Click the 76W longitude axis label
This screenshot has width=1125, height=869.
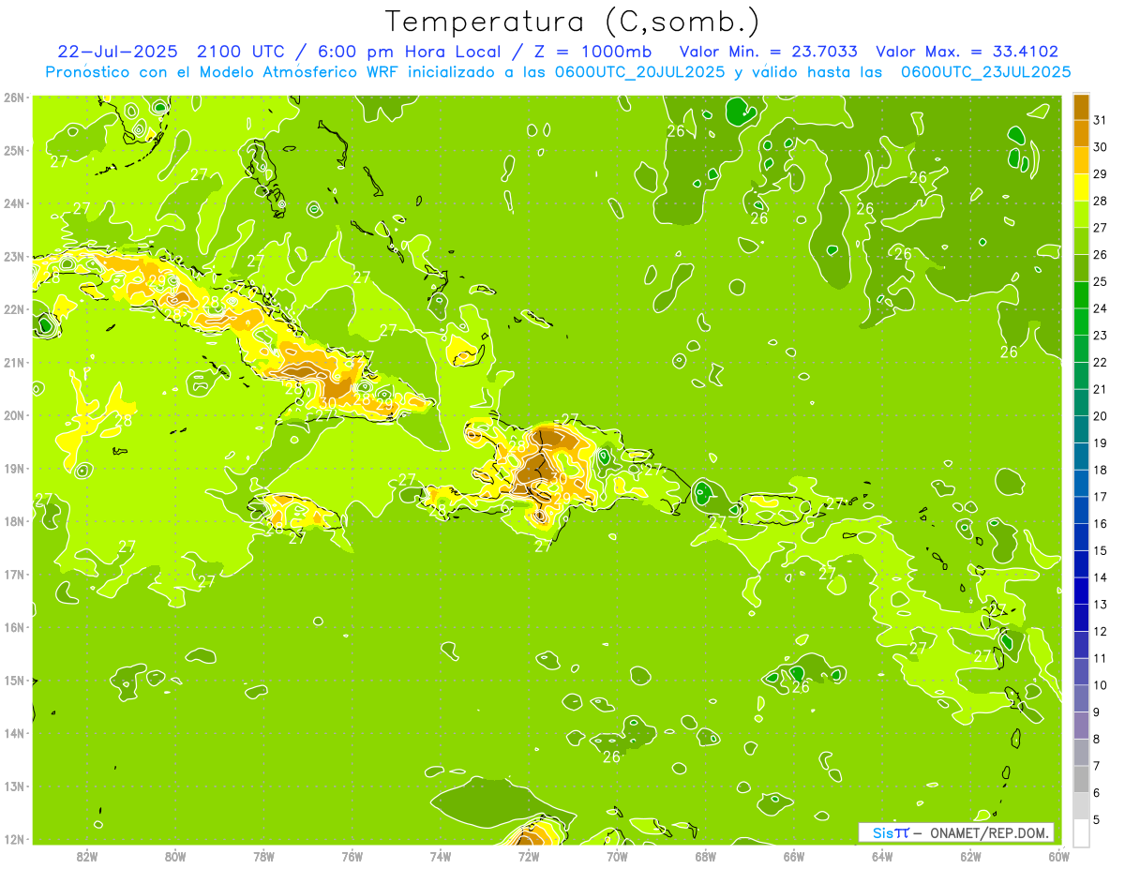coord(352,855)
